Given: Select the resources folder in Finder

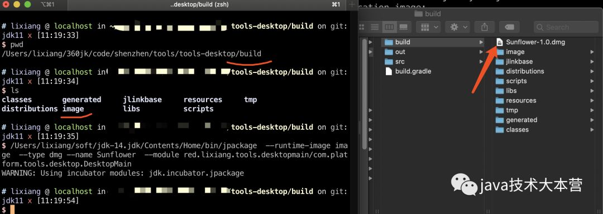Looking at the screenshot, I should coord(521,100).
